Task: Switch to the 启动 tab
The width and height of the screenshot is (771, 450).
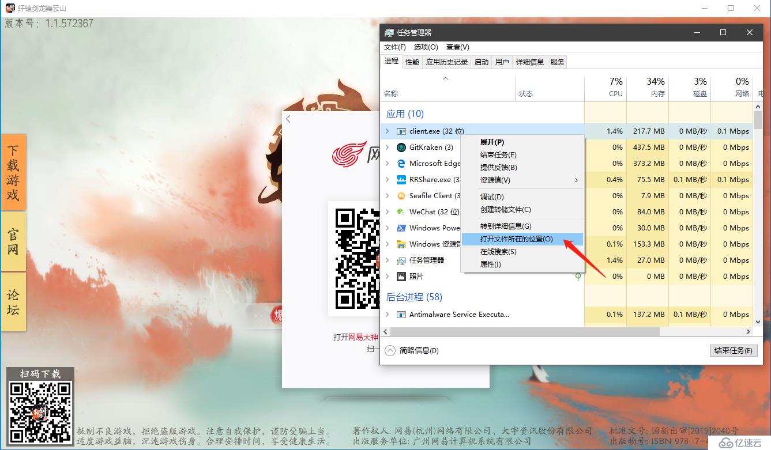Action: pos(482,62)
